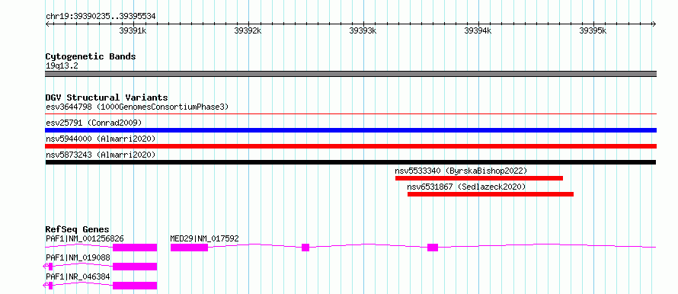Click the thin red esv3644798 variant line
678x294 pixels.
(350, 114)
